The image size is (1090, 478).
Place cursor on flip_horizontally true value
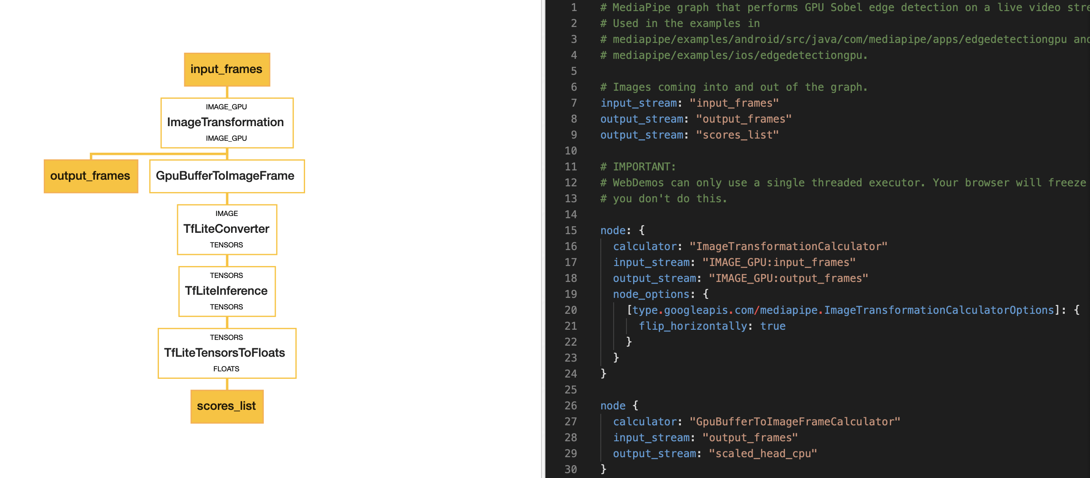pyautogui.click(x=773, y=326)
